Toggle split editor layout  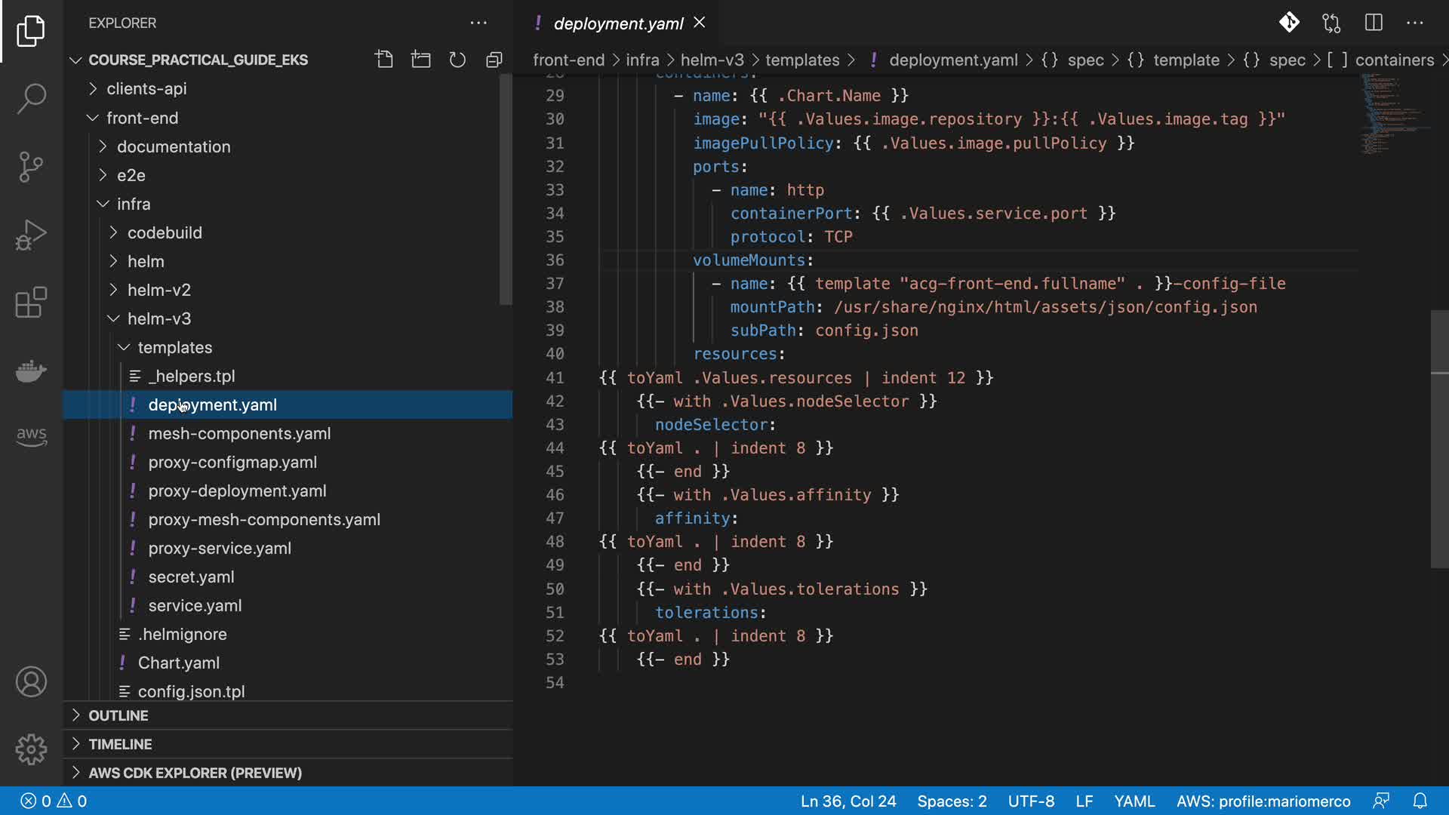click(1374, 23)
